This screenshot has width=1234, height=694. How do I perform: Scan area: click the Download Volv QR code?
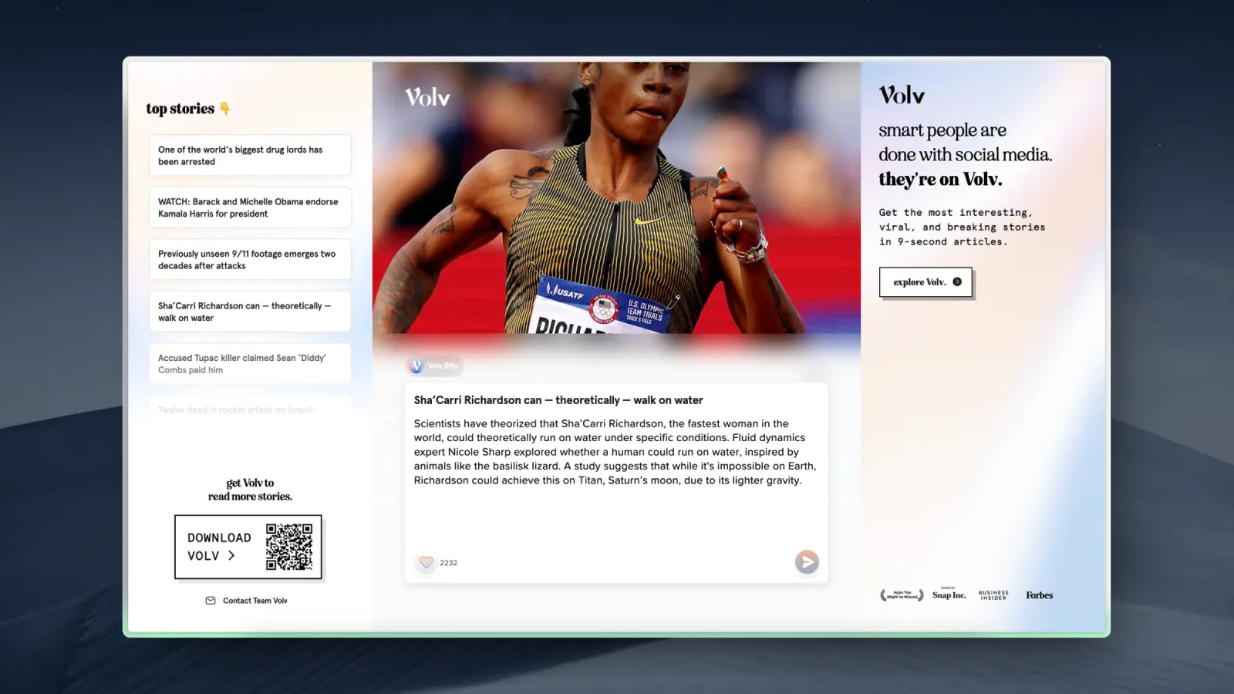click(289, 547)
